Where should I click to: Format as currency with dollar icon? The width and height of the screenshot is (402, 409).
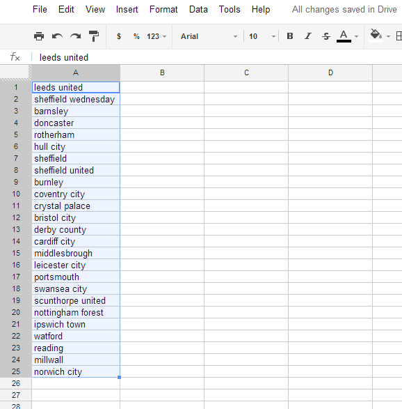119,36
